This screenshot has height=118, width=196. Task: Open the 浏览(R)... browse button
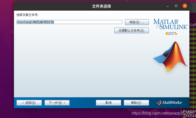point(137,22)
